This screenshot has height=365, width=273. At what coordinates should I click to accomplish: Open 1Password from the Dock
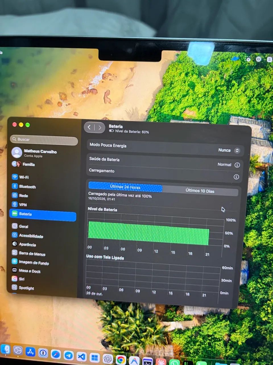43,353
